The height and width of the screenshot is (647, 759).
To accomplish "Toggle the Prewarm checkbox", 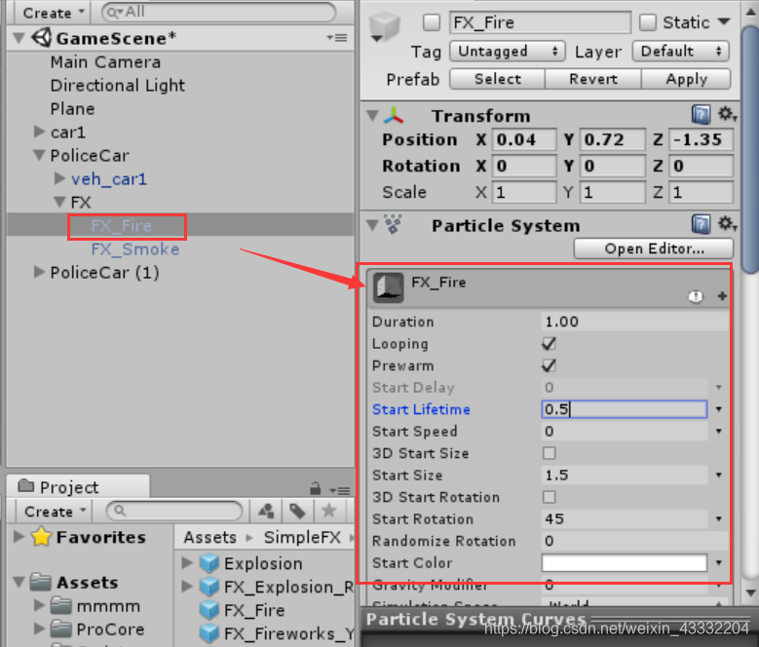I will point(549,365).
